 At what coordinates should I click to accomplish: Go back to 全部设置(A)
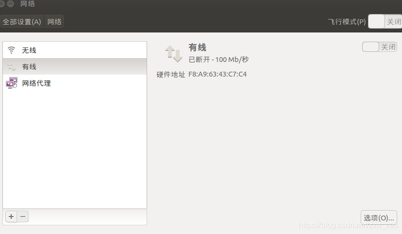click(22, 21)
